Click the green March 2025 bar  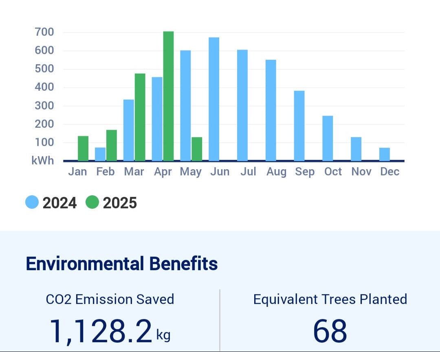140,117
